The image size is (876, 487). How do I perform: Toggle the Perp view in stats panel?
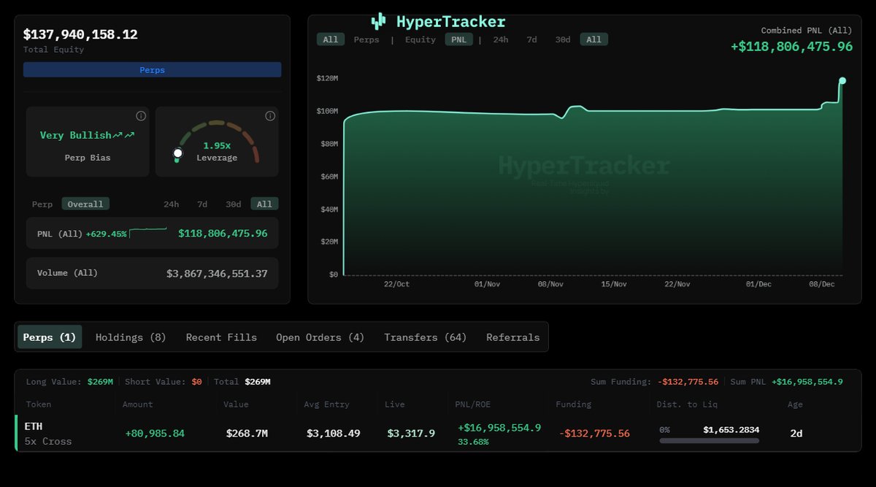pos(42,204)
